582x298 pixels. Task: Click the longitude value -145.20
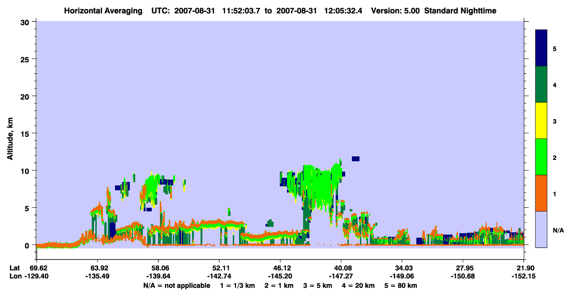(x=280, y=276)
